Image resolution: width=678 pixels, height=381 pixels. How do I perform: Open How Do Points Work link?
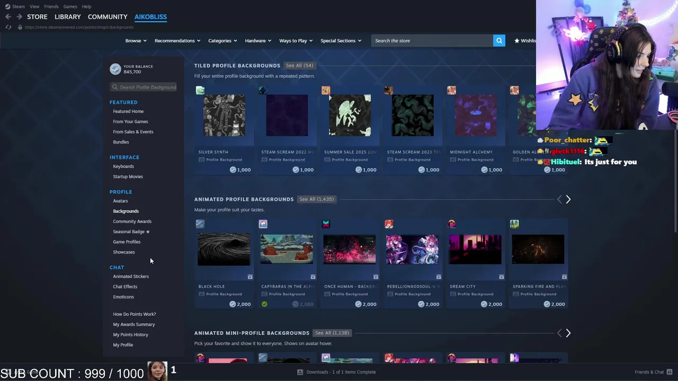tap(135, 314)
